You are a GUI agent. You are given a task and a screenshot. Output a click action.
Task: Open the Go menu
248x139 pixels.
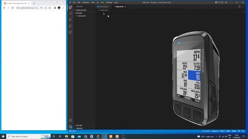pos(98,2)
